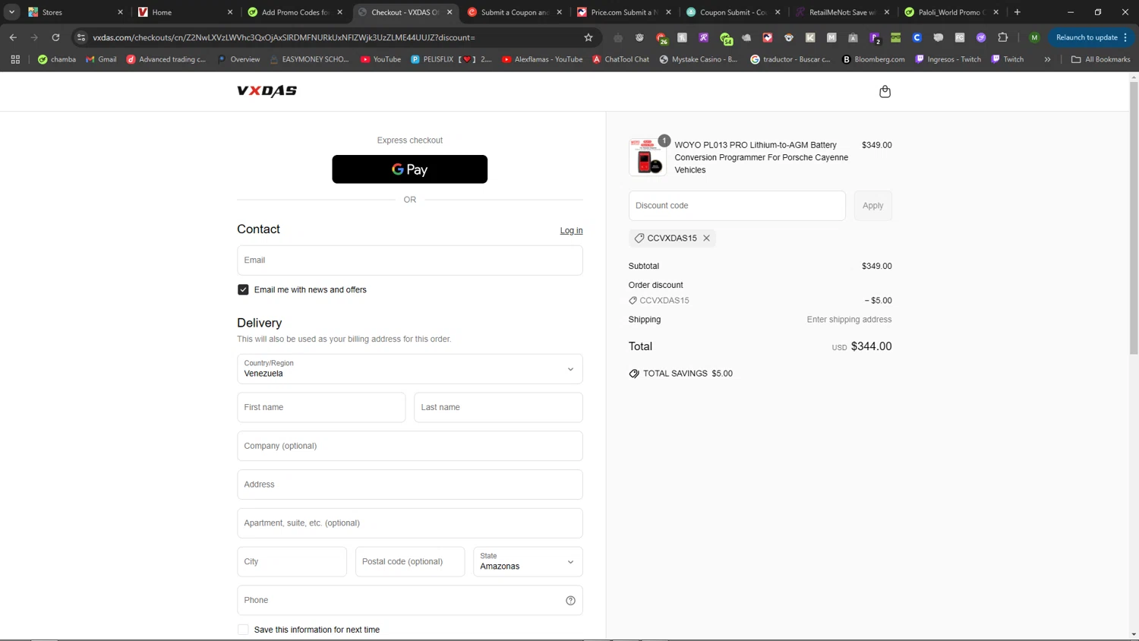Open the apps grid in bookmarks bar
The width and height of the screenshot is (1139, 641).
coord(15,59)
